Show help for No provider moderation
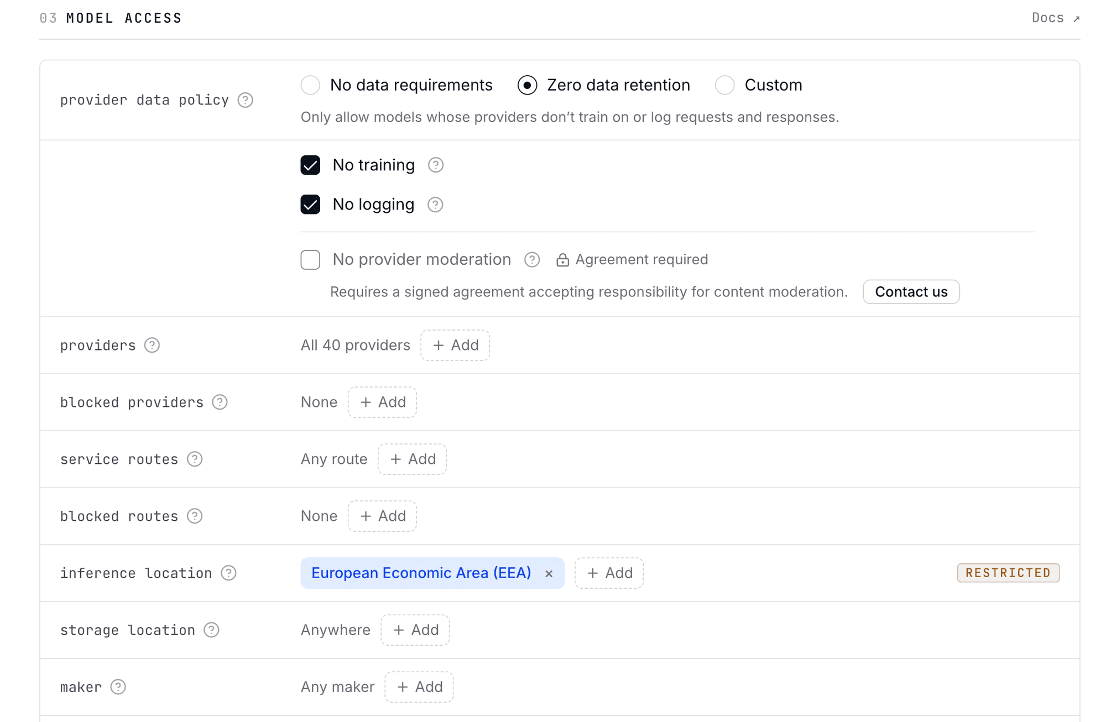This screenshot has height=722, width=1106. click(x=532, y=259)
